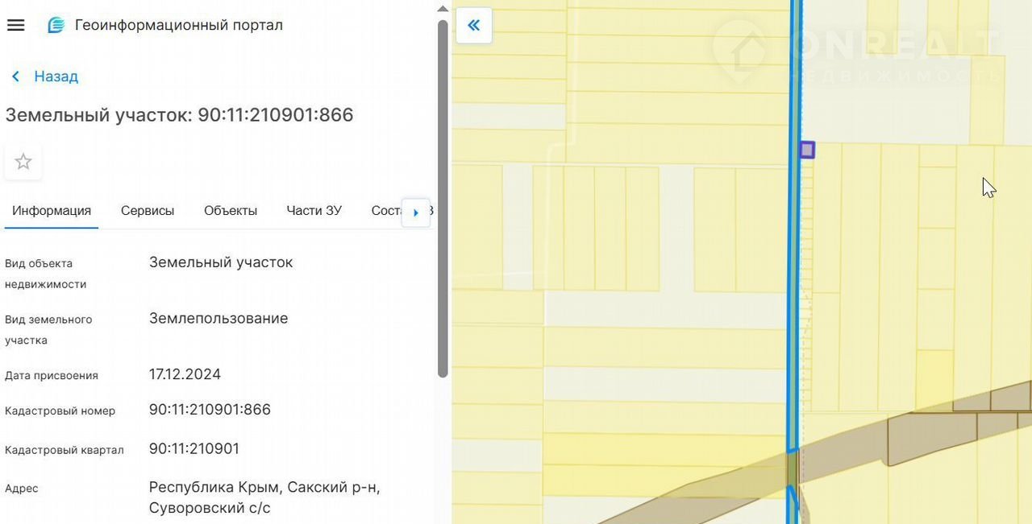Screen dimensions: 1032x524
Task: Select the purple square marker on map
Action: click(807, 150)
